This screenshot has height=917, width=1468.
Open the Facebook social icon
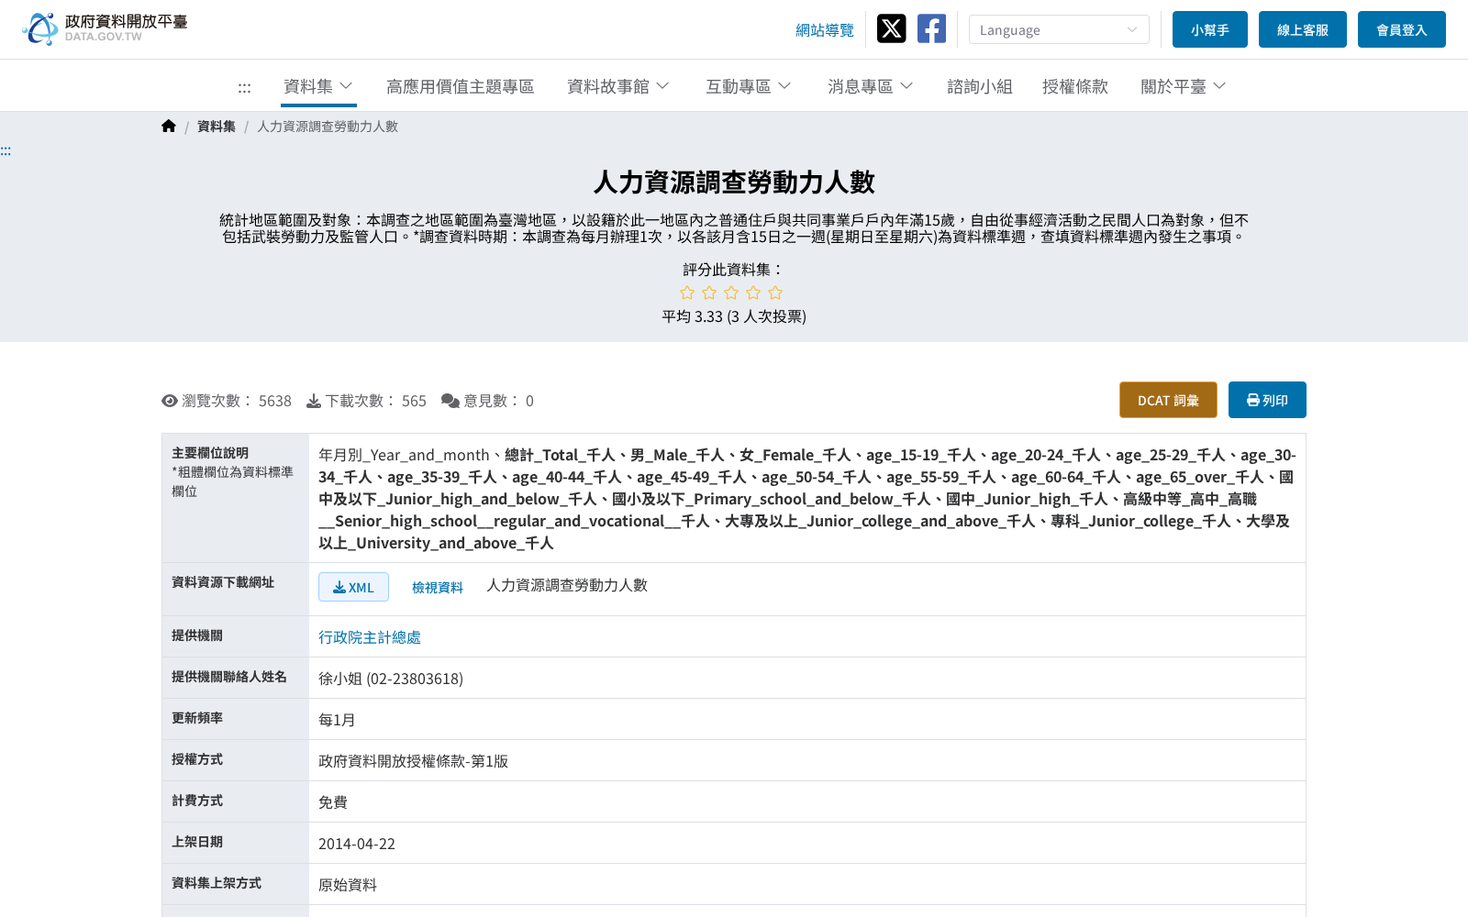click(931, 28)
